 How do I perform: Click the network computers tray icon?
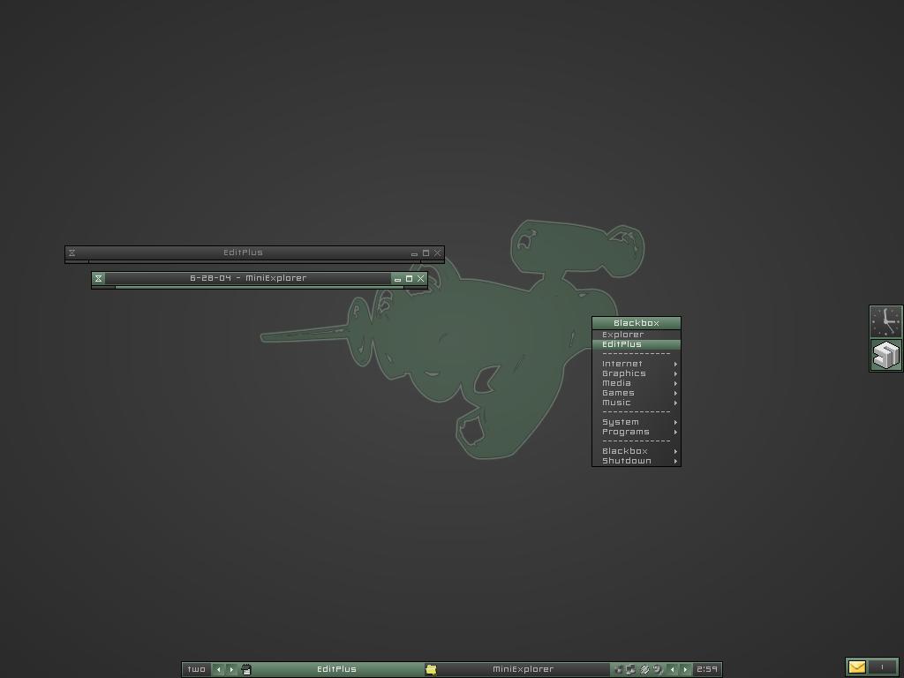[630, 669]
